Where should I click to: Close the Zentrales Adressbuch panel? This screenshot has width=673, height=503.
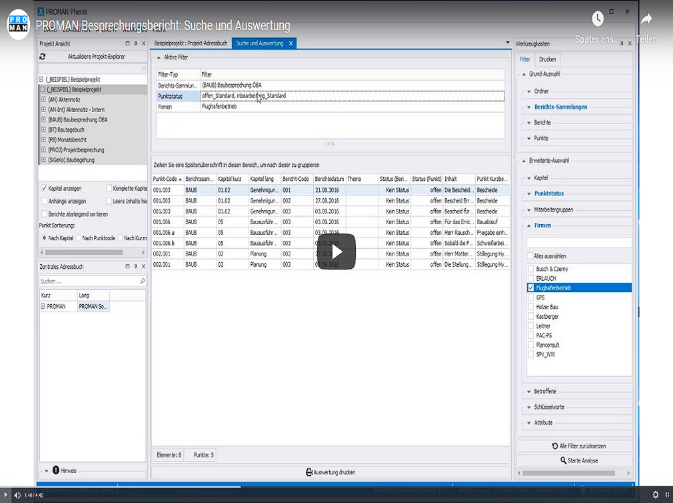pos(144,266)
